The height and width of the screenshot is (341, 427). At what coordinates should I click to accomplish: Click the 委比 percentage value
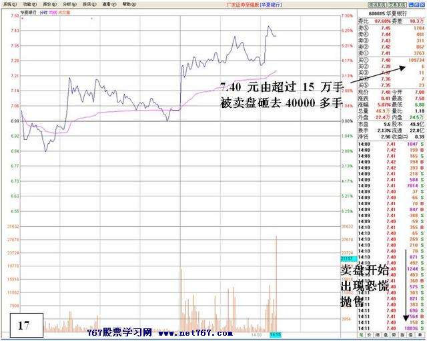[x=382, y=21]
